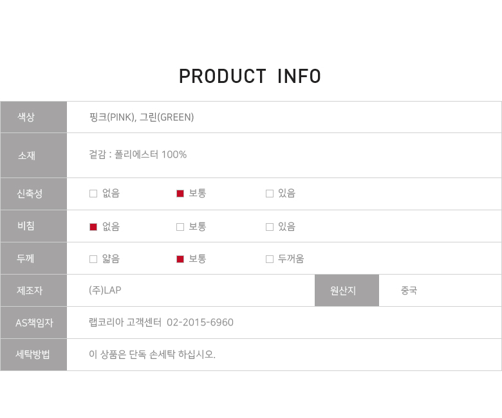Click the (주)LAP manufacturer text

(x=105, y=291)
